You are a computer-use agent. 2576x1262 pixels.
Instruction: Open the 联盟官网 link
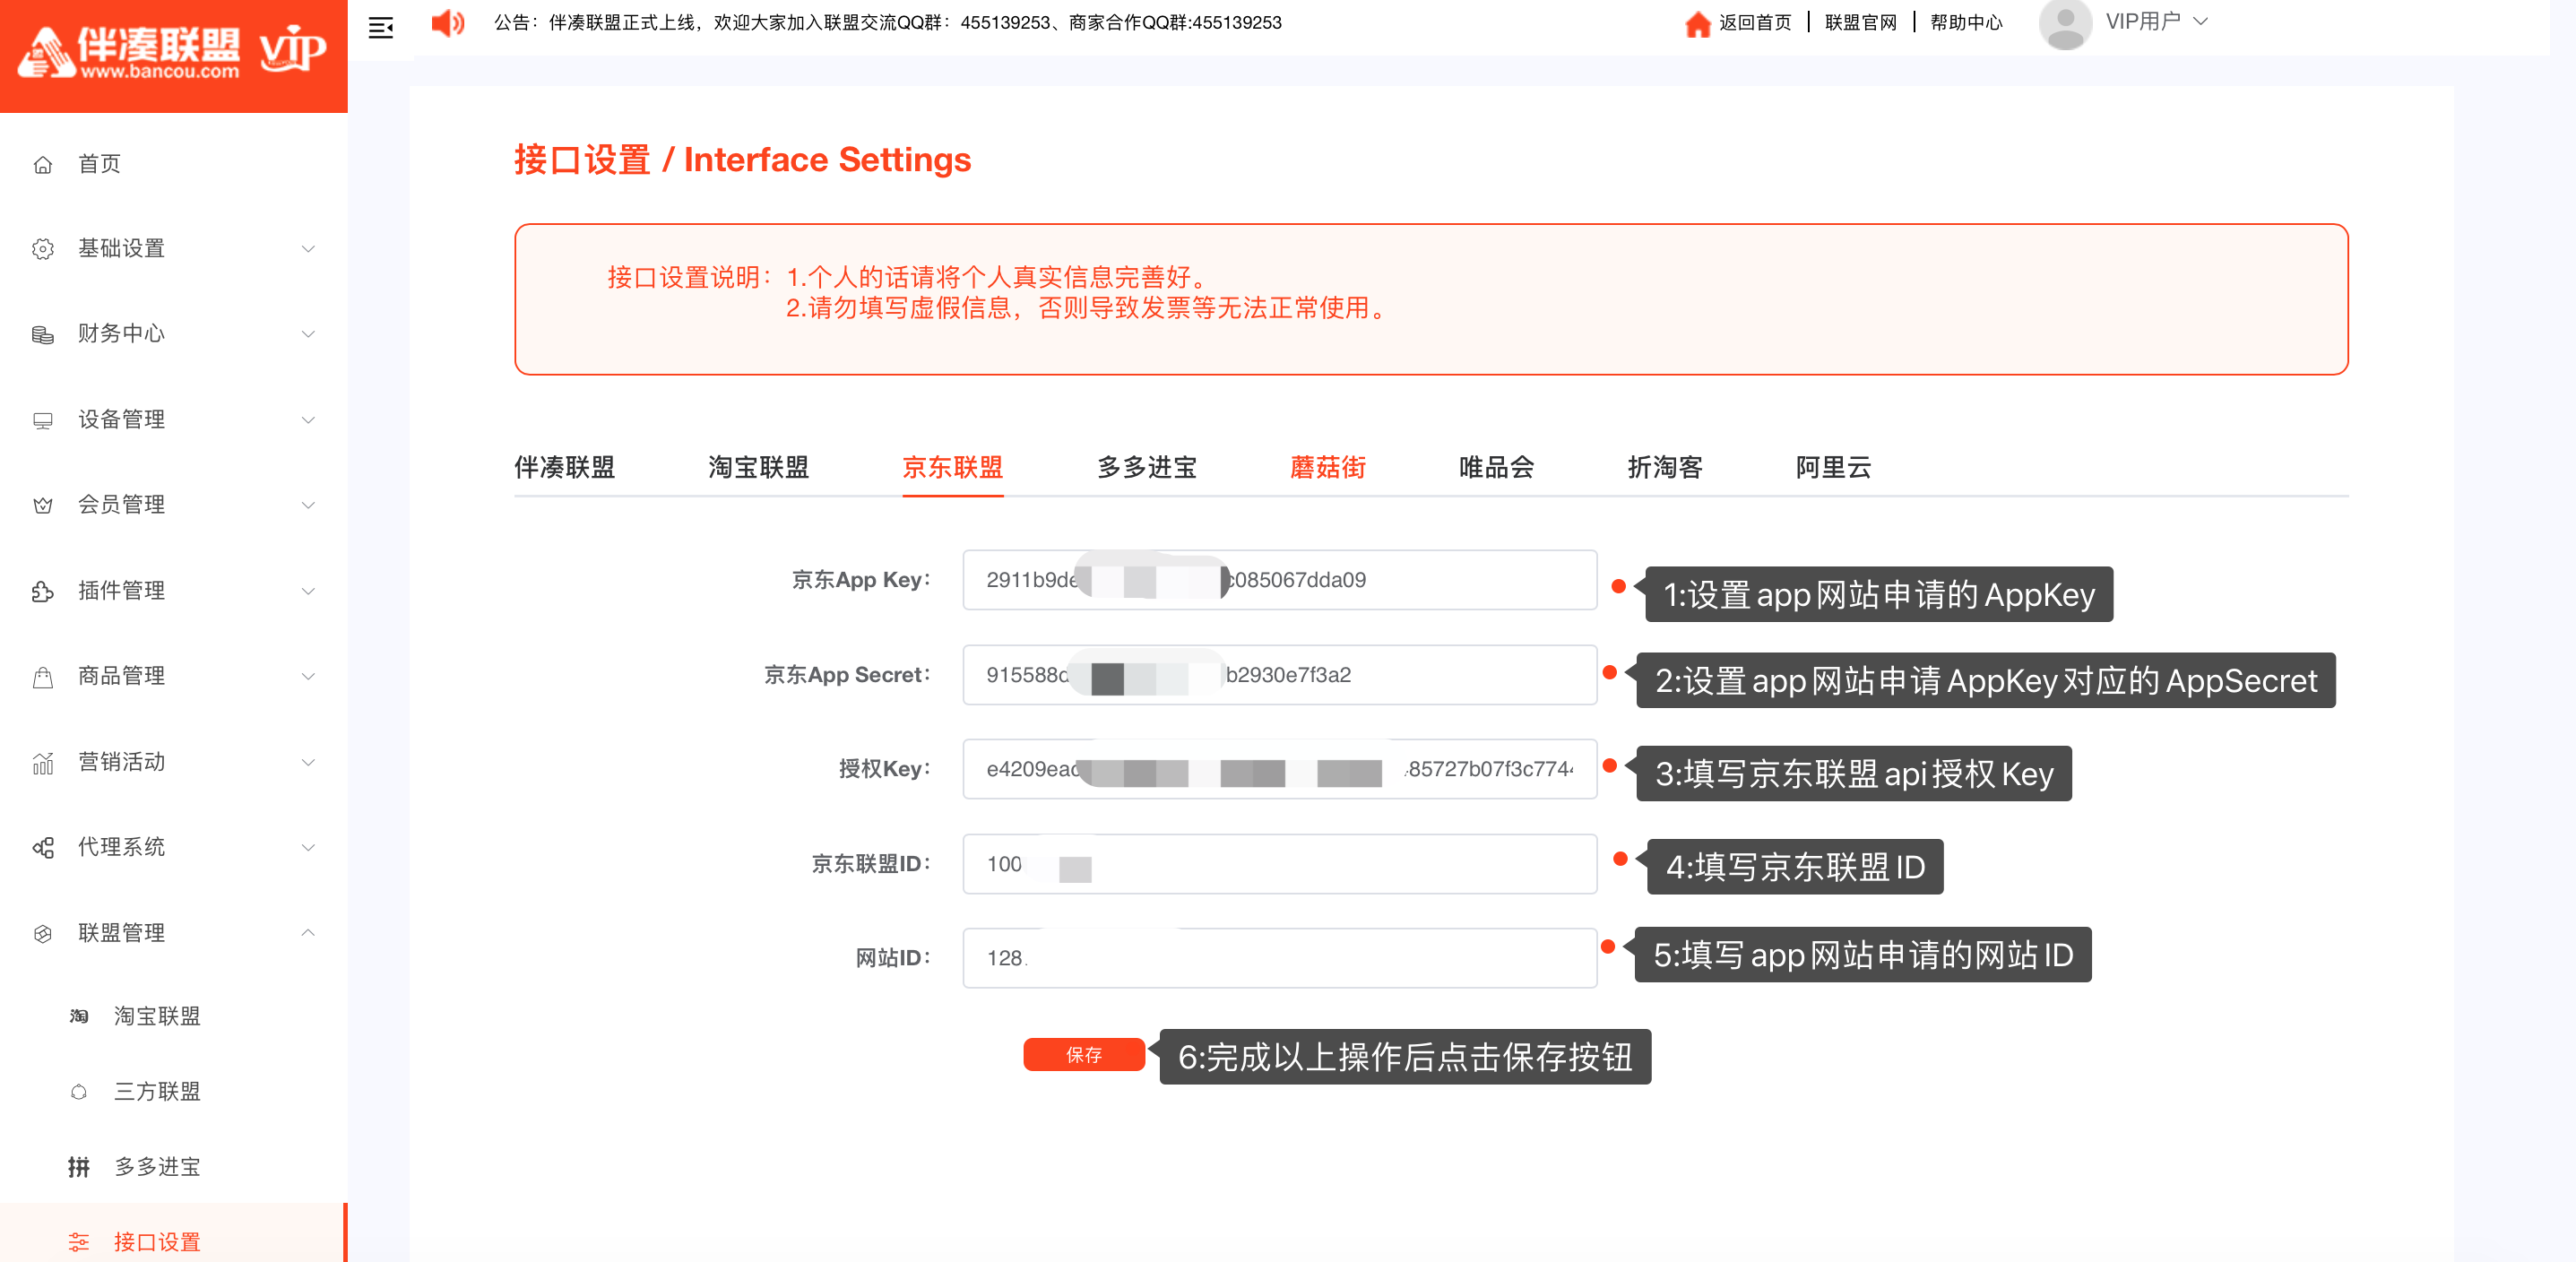[1860, 23]
